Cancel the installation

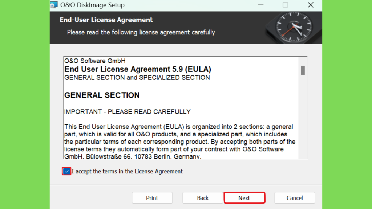tap(295, 198)
